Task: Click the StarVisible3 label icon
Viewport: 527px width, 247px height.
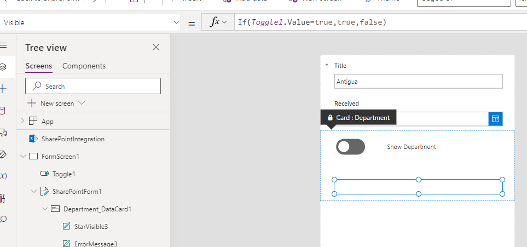Action: click(66, 226)
